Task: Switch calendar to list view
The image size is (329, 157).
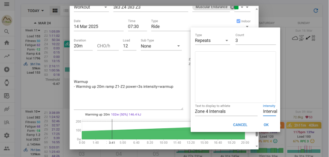Action: (66, 11)
